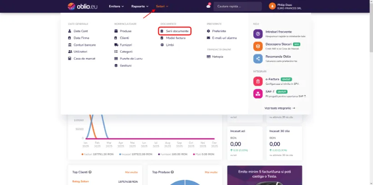The image size is (373, 185).
Task: Click the Incasat azi card
Action: (245, 143)
